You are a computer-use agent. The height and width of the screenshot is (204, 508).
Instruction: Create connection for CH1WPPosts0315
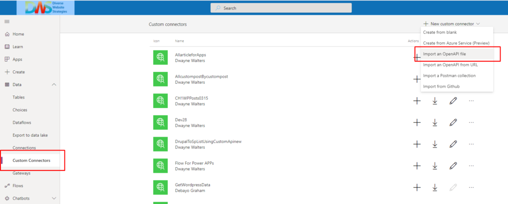417,101
